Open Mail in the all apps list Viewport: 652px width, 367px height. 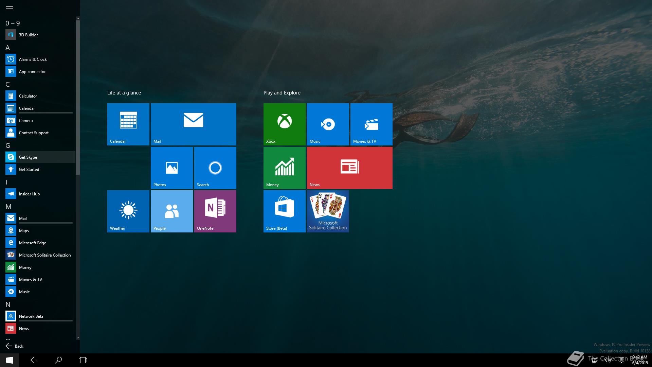pyautogui.click(x=40, y=218)
